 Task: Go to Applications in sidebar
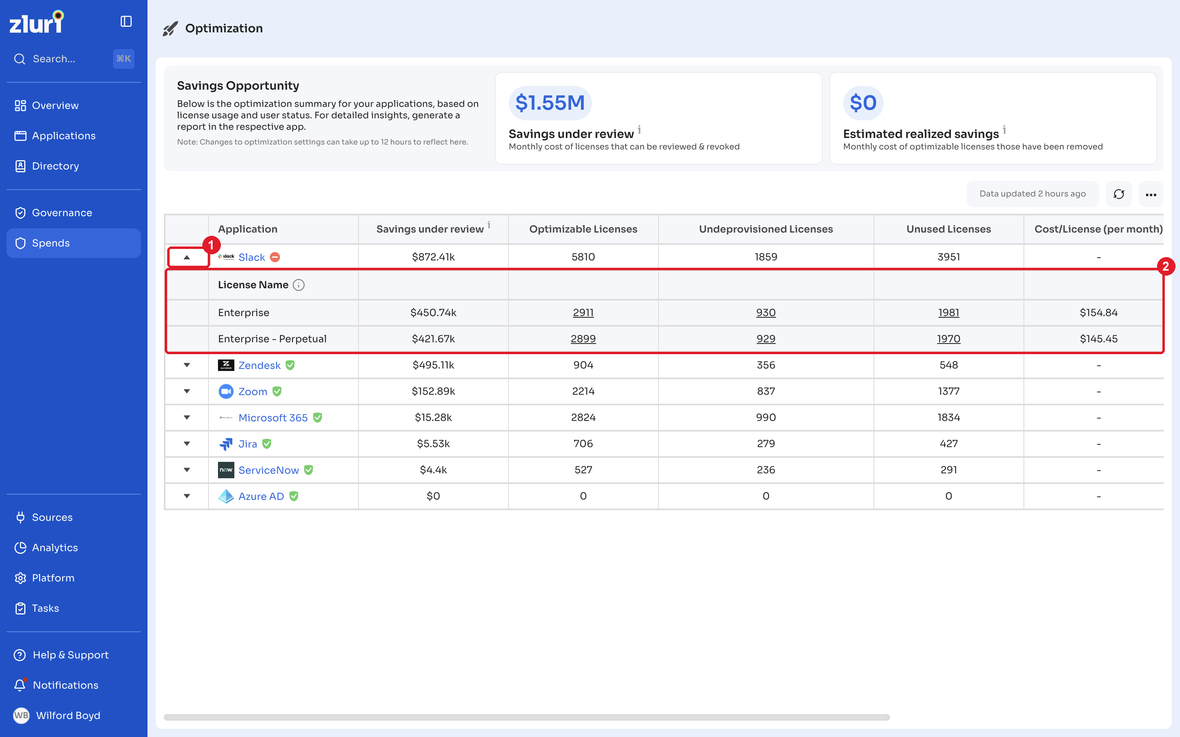74,136
